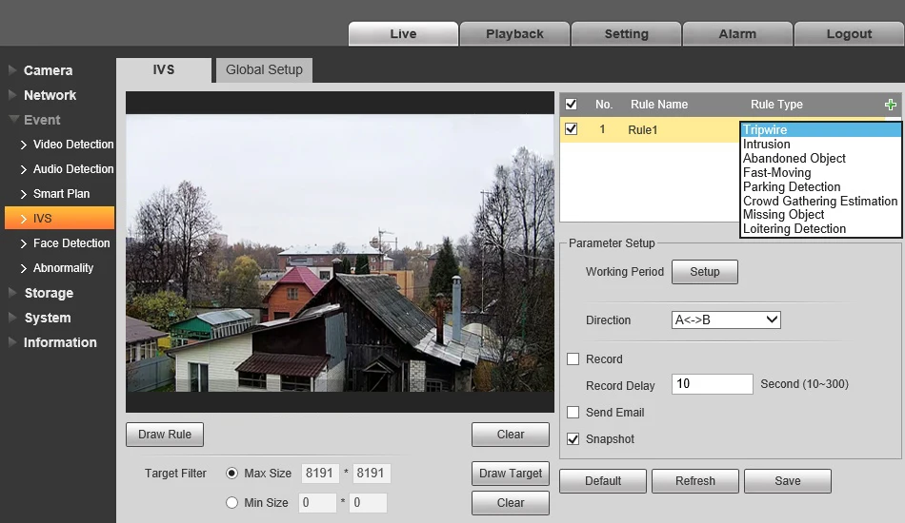Click the Rule Type column header
The width and height of the screenshot is (905, 523).
coord(776,105)
